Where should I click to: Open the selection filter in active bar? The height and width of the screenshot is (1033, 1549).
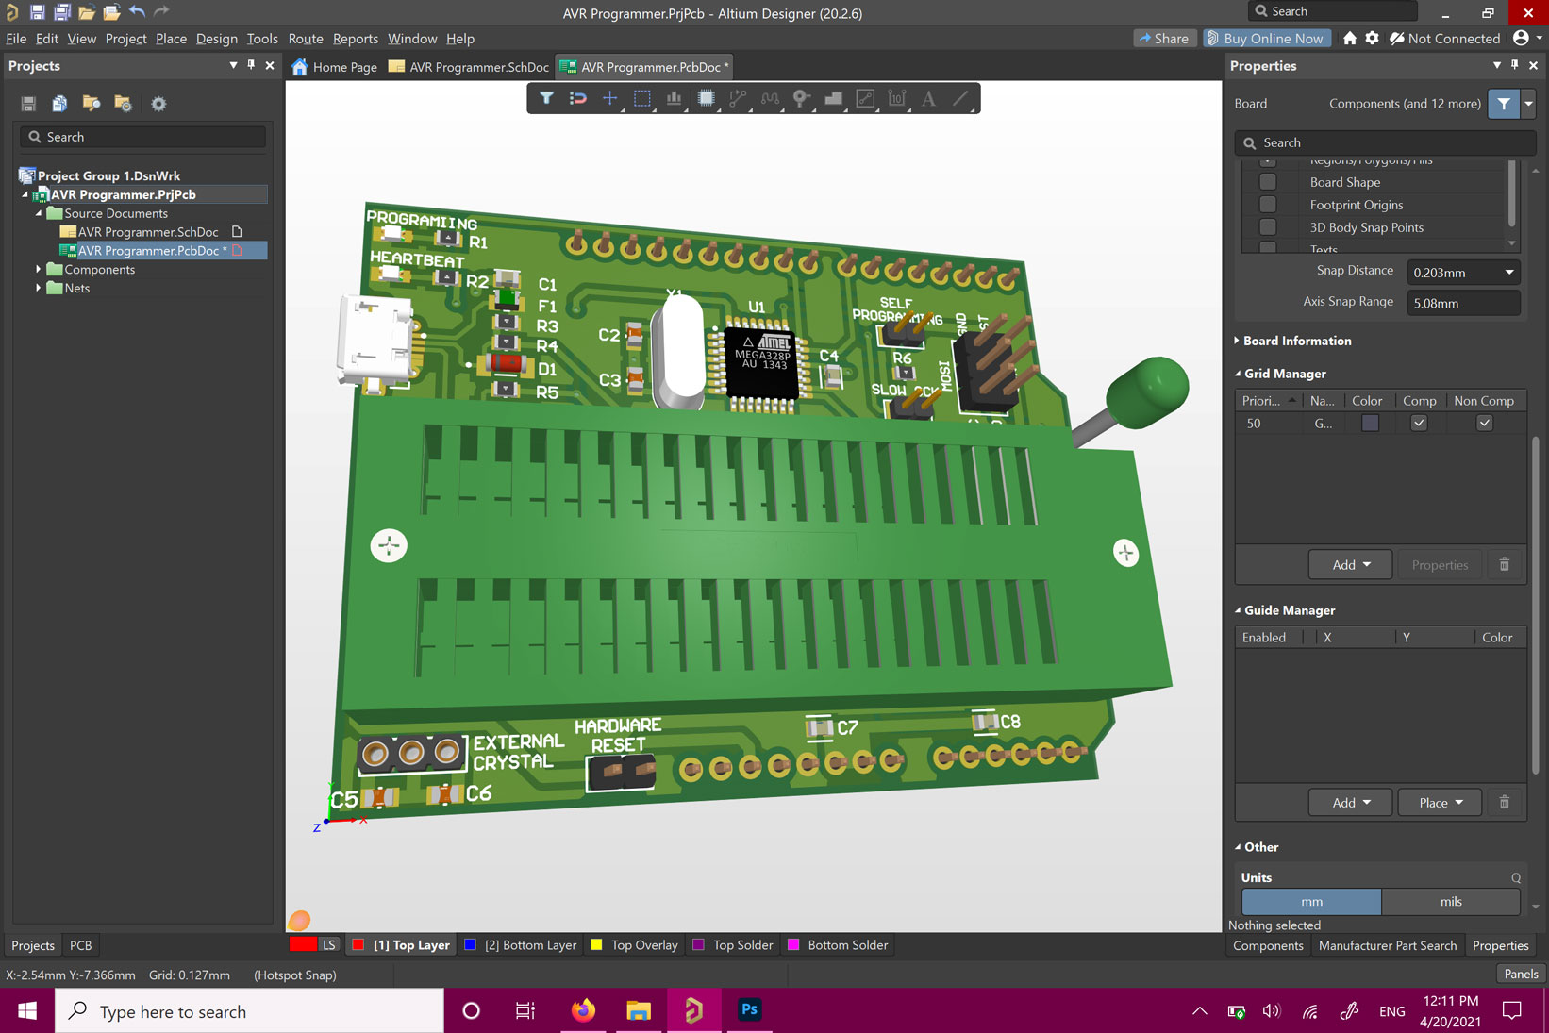(x=546, y=98)
